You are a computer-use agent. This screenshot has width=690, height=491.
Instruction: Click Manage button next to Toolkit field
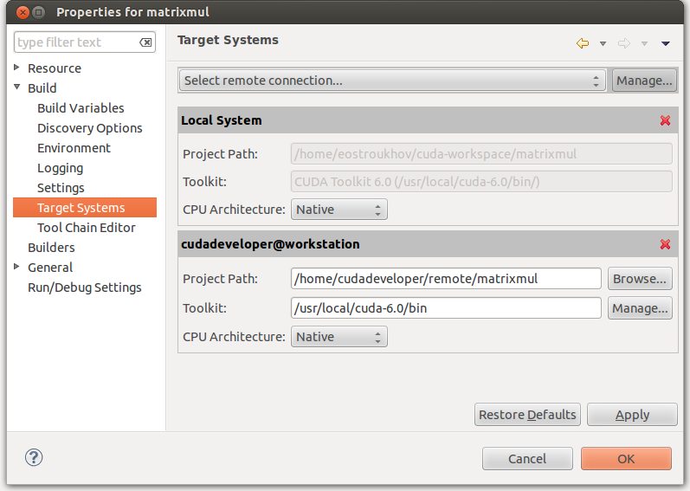pyautogui.click(x=640, y=308)
